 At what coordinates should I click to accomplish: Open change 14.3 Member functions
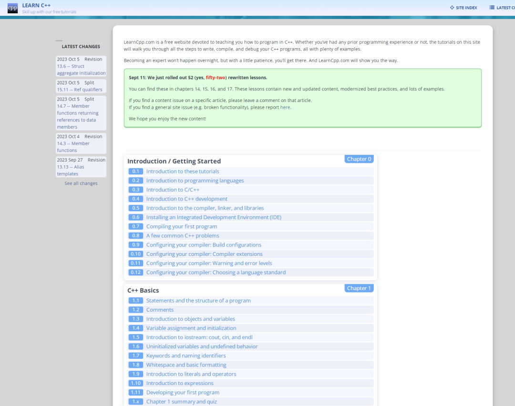[73, 147]
